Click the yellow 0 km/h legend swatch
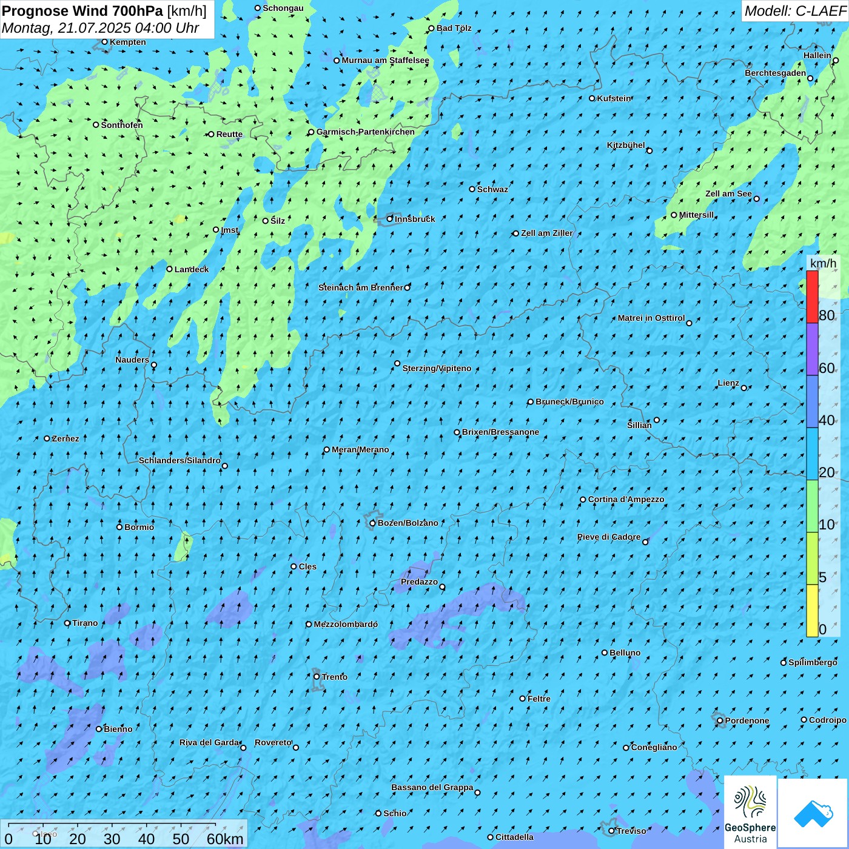The height and width of the screenshot is (849, 849). click(x=812, y=611)
